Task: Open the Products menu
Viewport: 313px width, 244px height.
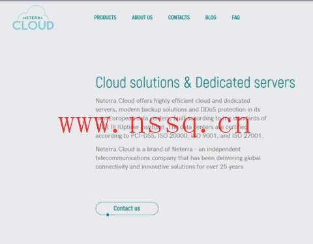Action: pyautogui.click(x=105, y=18)
